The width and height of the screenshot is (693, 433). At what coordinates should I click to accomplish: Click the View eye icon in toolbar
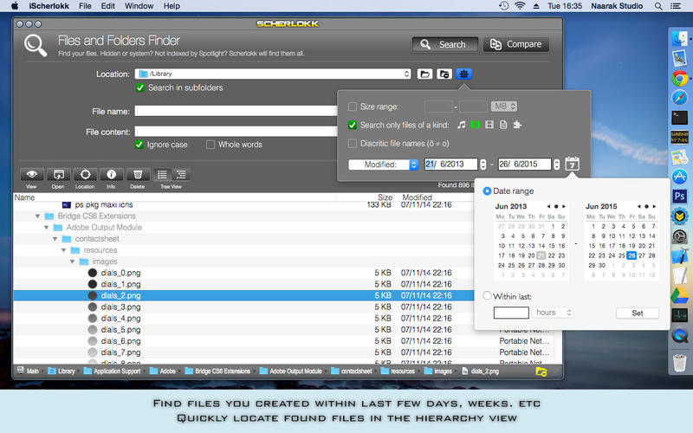[31, 175]
